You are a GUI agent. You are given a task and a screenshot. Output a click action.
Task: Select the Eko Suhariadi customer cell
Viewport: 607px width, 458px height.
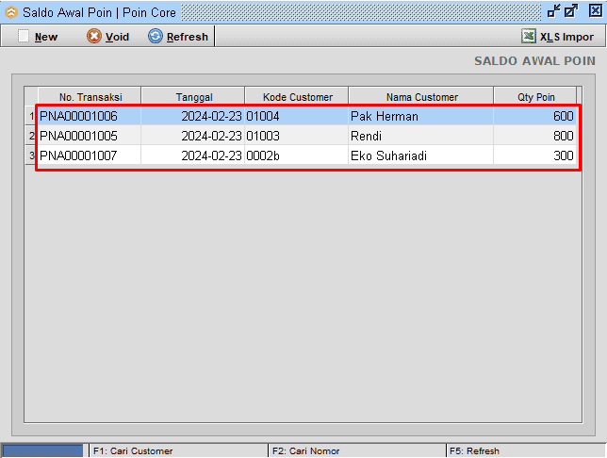tap(387, 155)
